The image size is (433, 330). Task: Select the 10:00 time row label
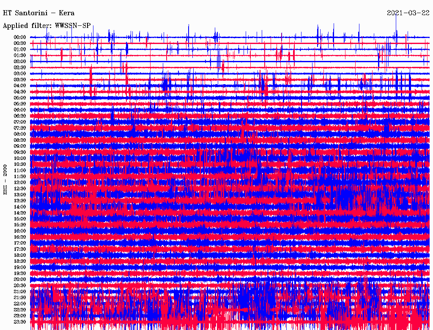[x=20, y=158]
